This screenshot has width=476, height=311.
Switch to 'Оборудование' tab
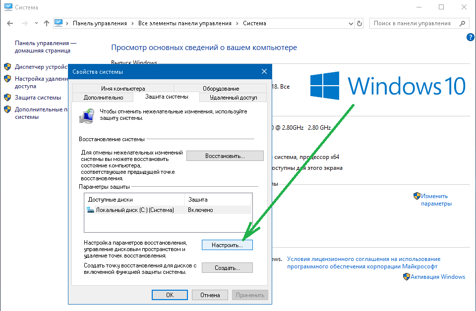pyautogui.click(x=221, y=88)
